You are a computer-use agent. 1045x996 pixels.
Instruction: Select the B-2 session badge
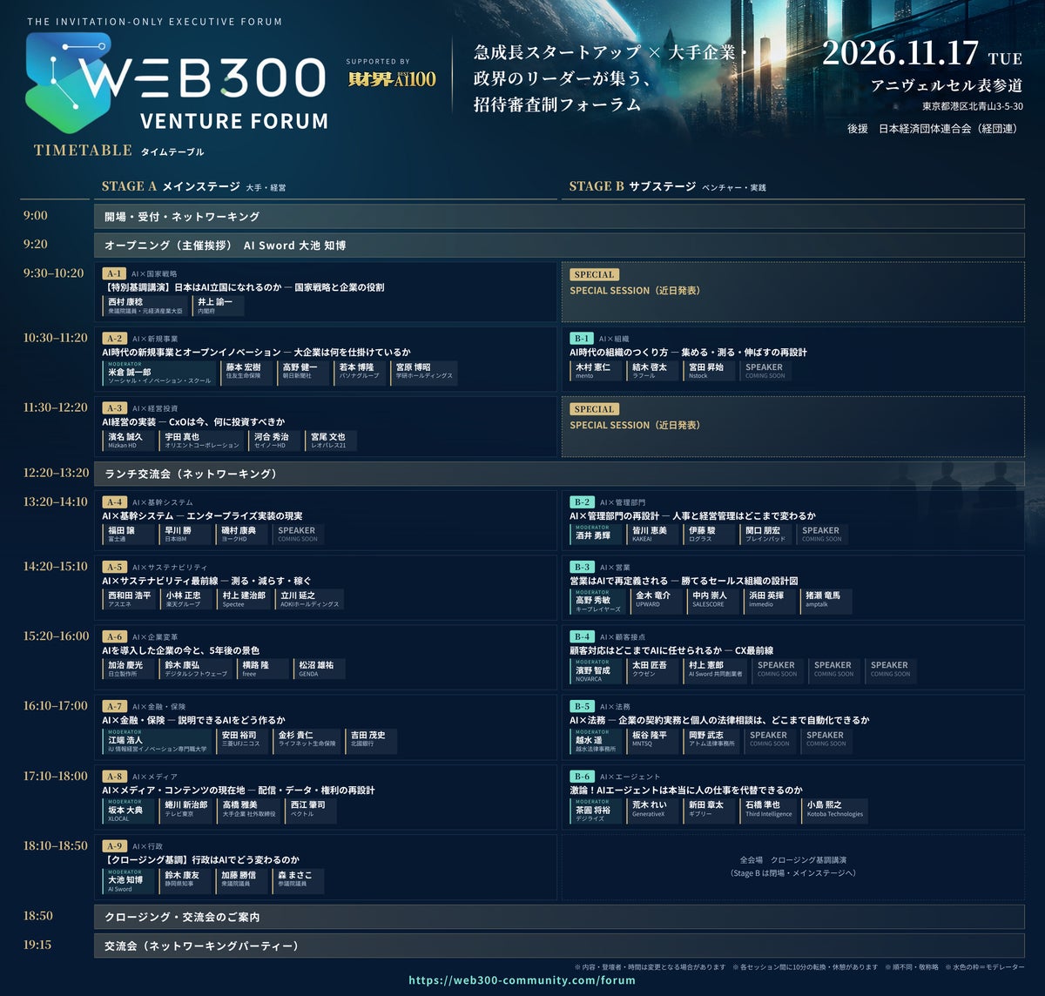click(x=582, y=502)
